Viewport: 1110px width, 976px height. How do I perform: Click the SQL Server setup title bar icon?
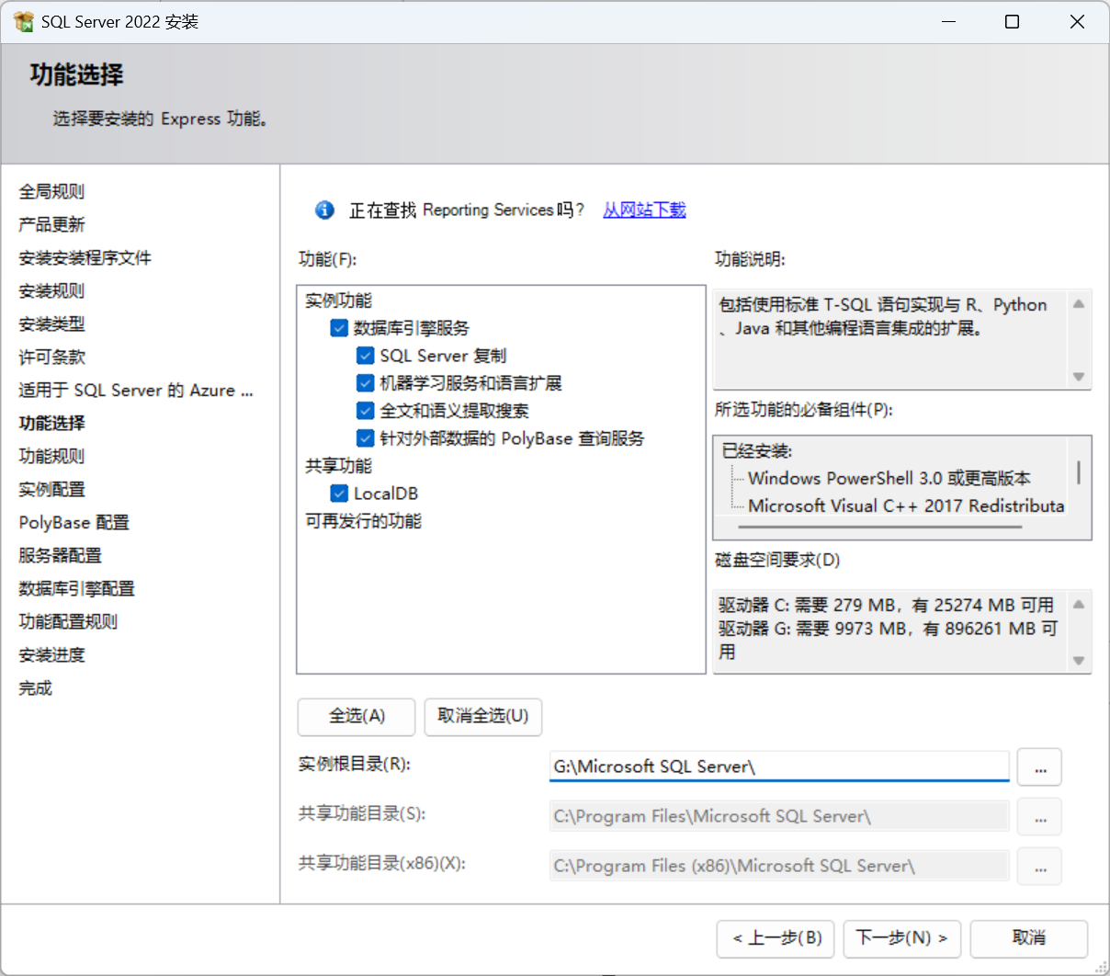click(x=23, y=21)
